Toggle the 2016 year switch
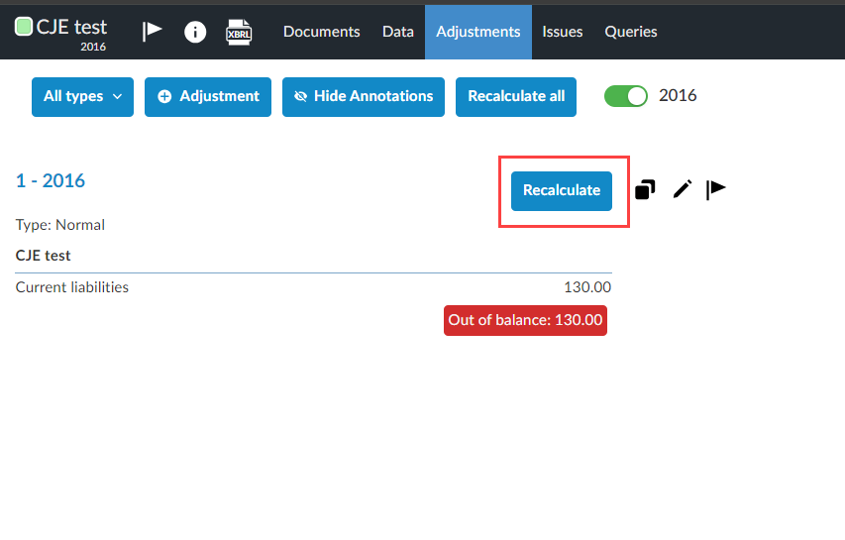This screenshot has width=845, height=540. (625, 96)
